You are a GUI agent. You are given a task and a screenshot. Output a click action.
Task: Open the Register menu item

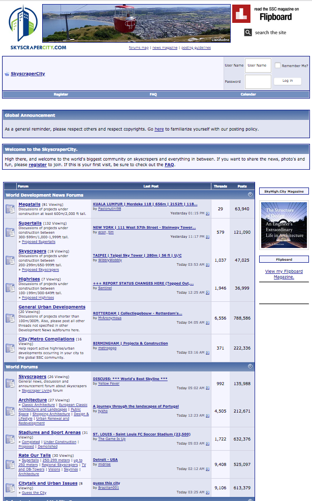tap(61, 95)
